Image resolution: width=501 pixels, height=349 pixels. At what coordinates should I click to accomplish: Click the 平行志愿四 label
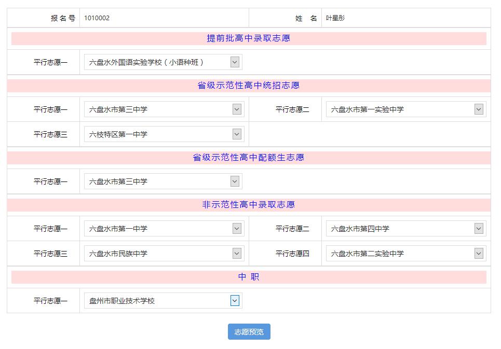(292, 254)
